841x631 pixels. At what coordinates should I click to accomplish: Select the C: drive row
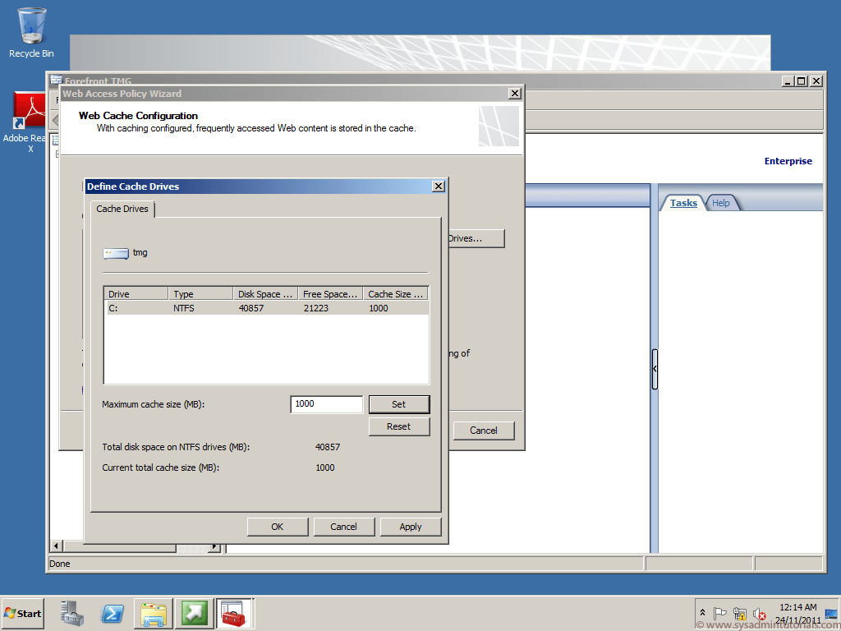tap(267, 308)
